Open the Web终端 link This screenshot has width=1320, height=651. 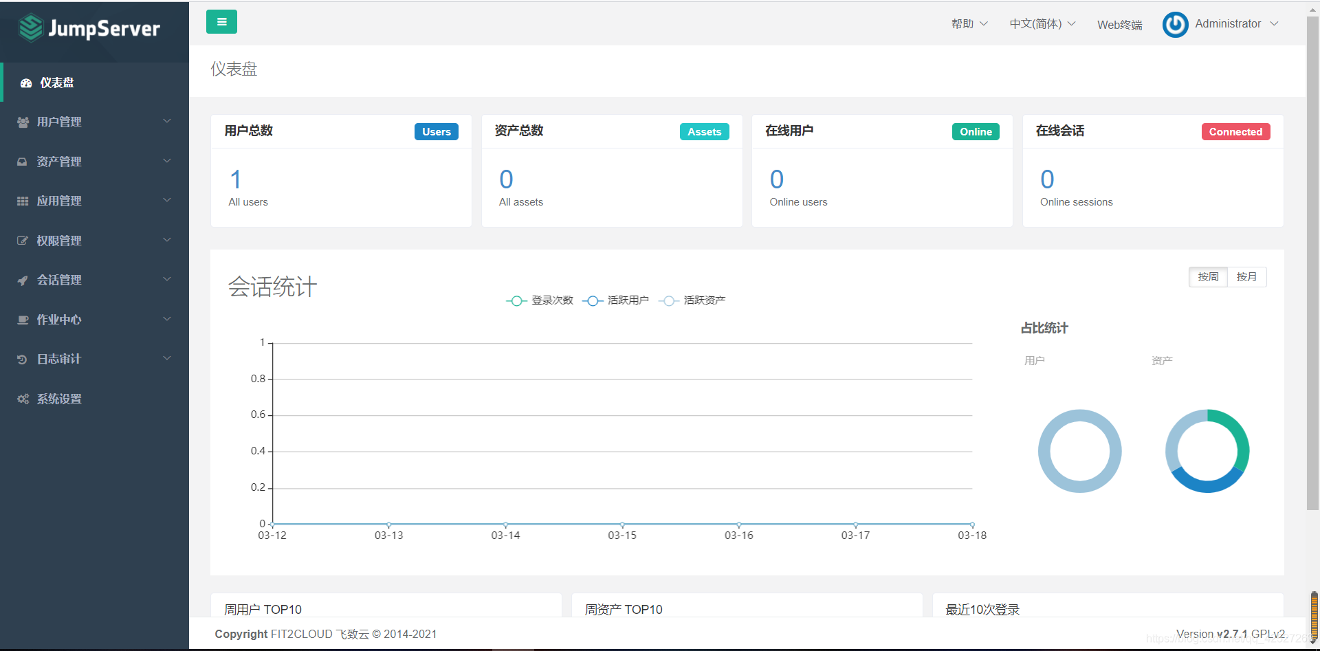1119,25
